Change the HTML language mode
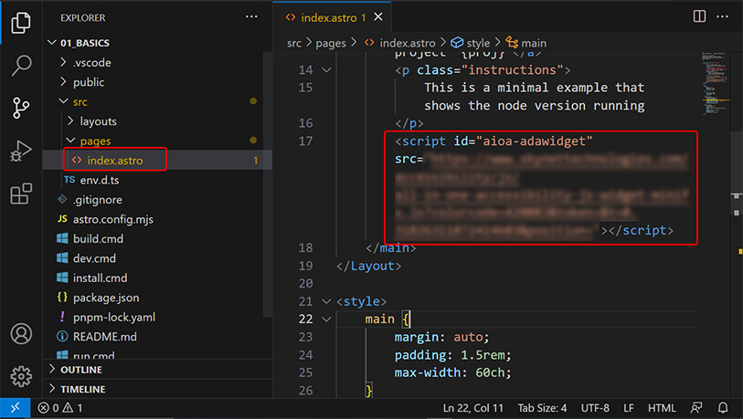 click(663, 408)
